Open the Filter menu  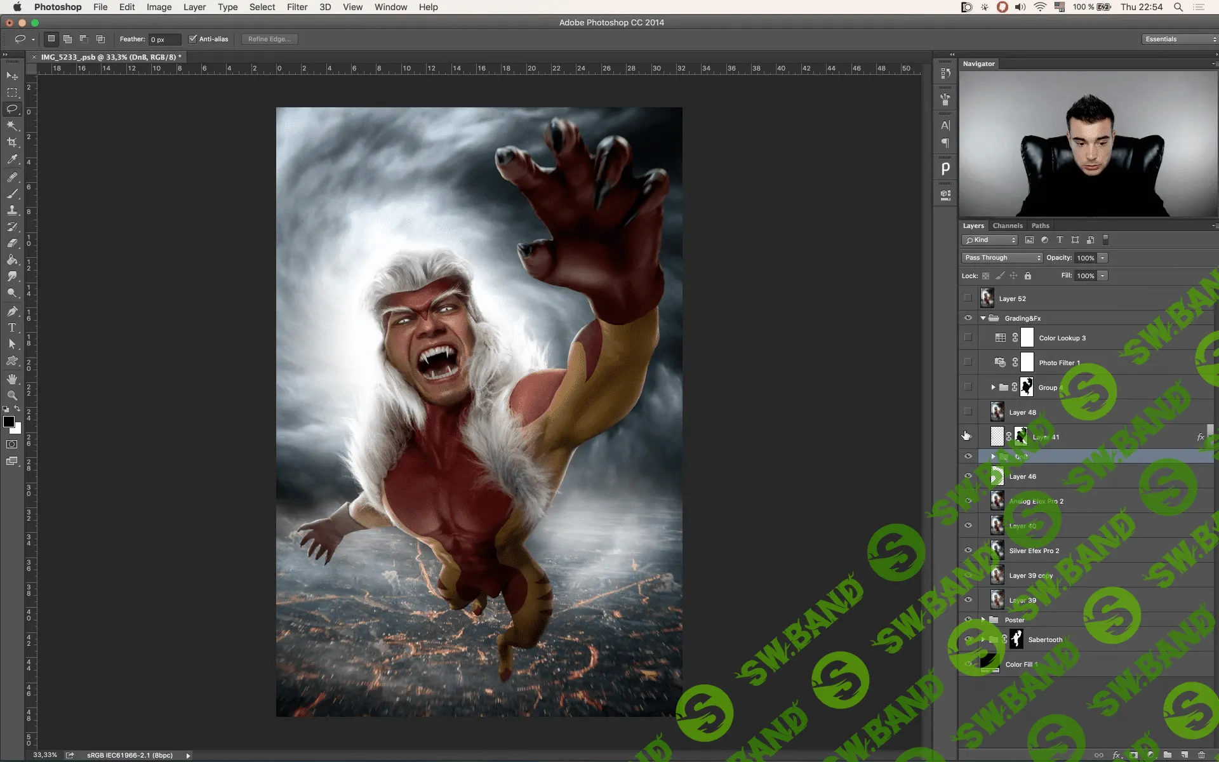tap(296, 7)
